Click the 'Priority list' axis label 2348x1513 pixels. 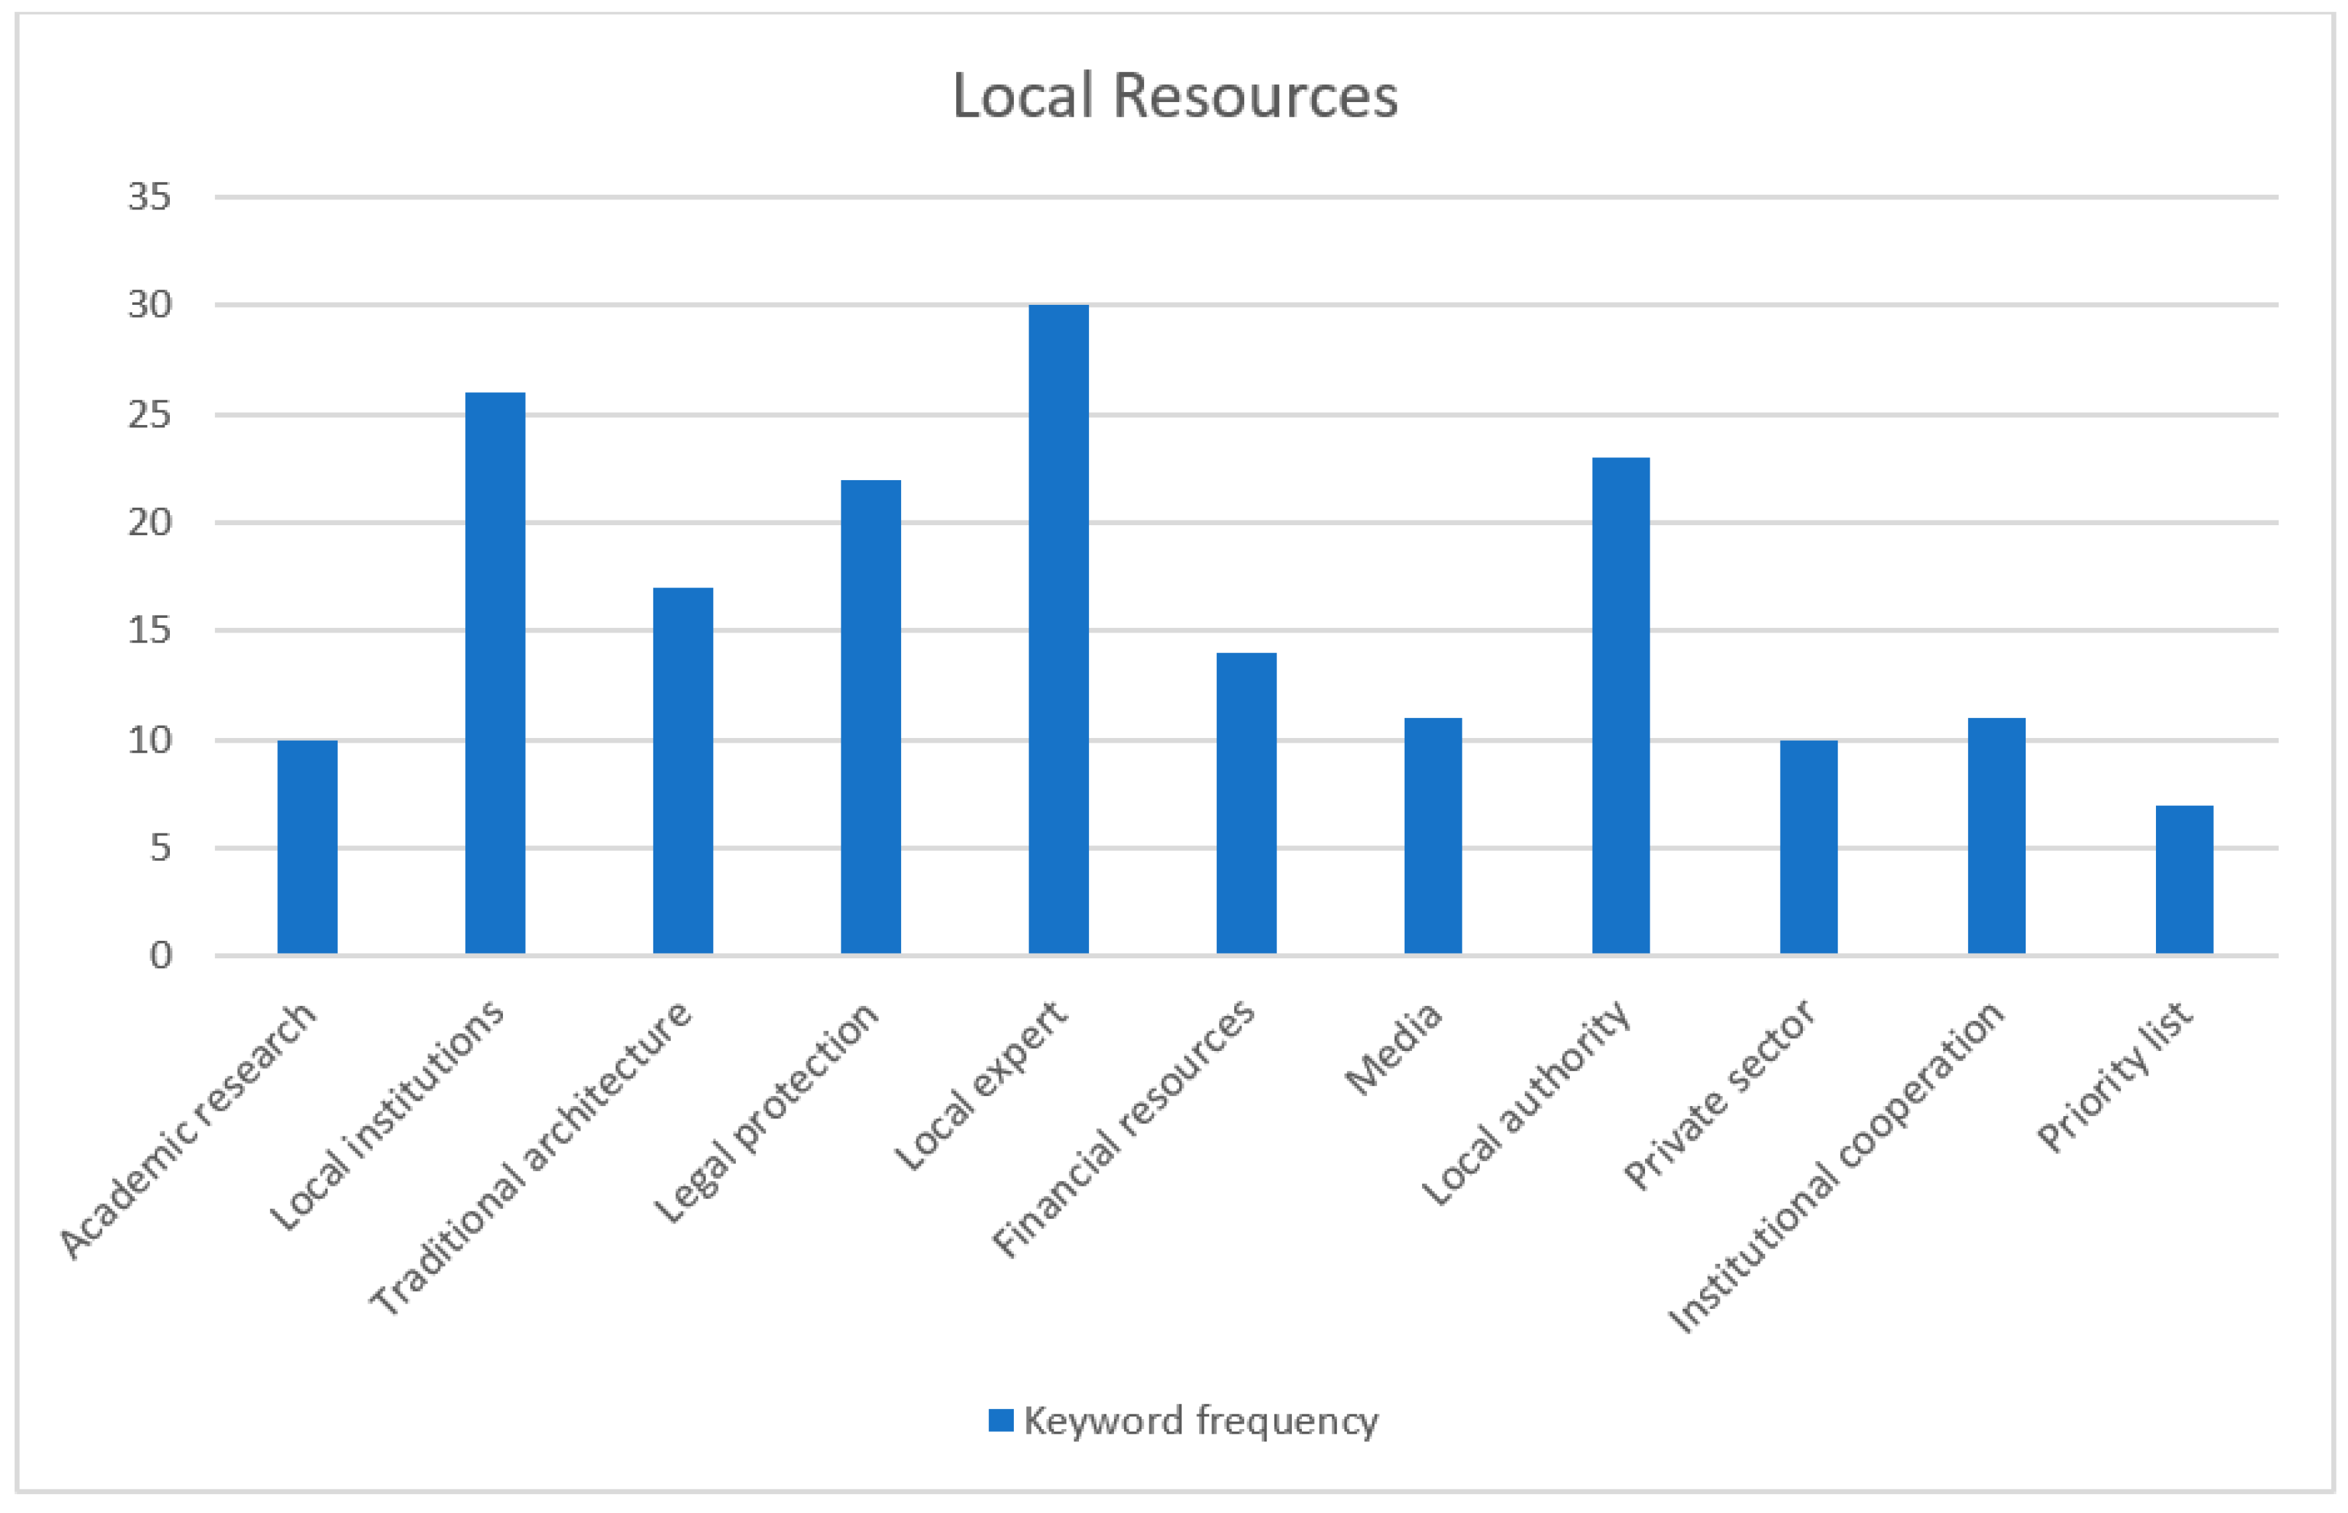click(2115, 1076)
